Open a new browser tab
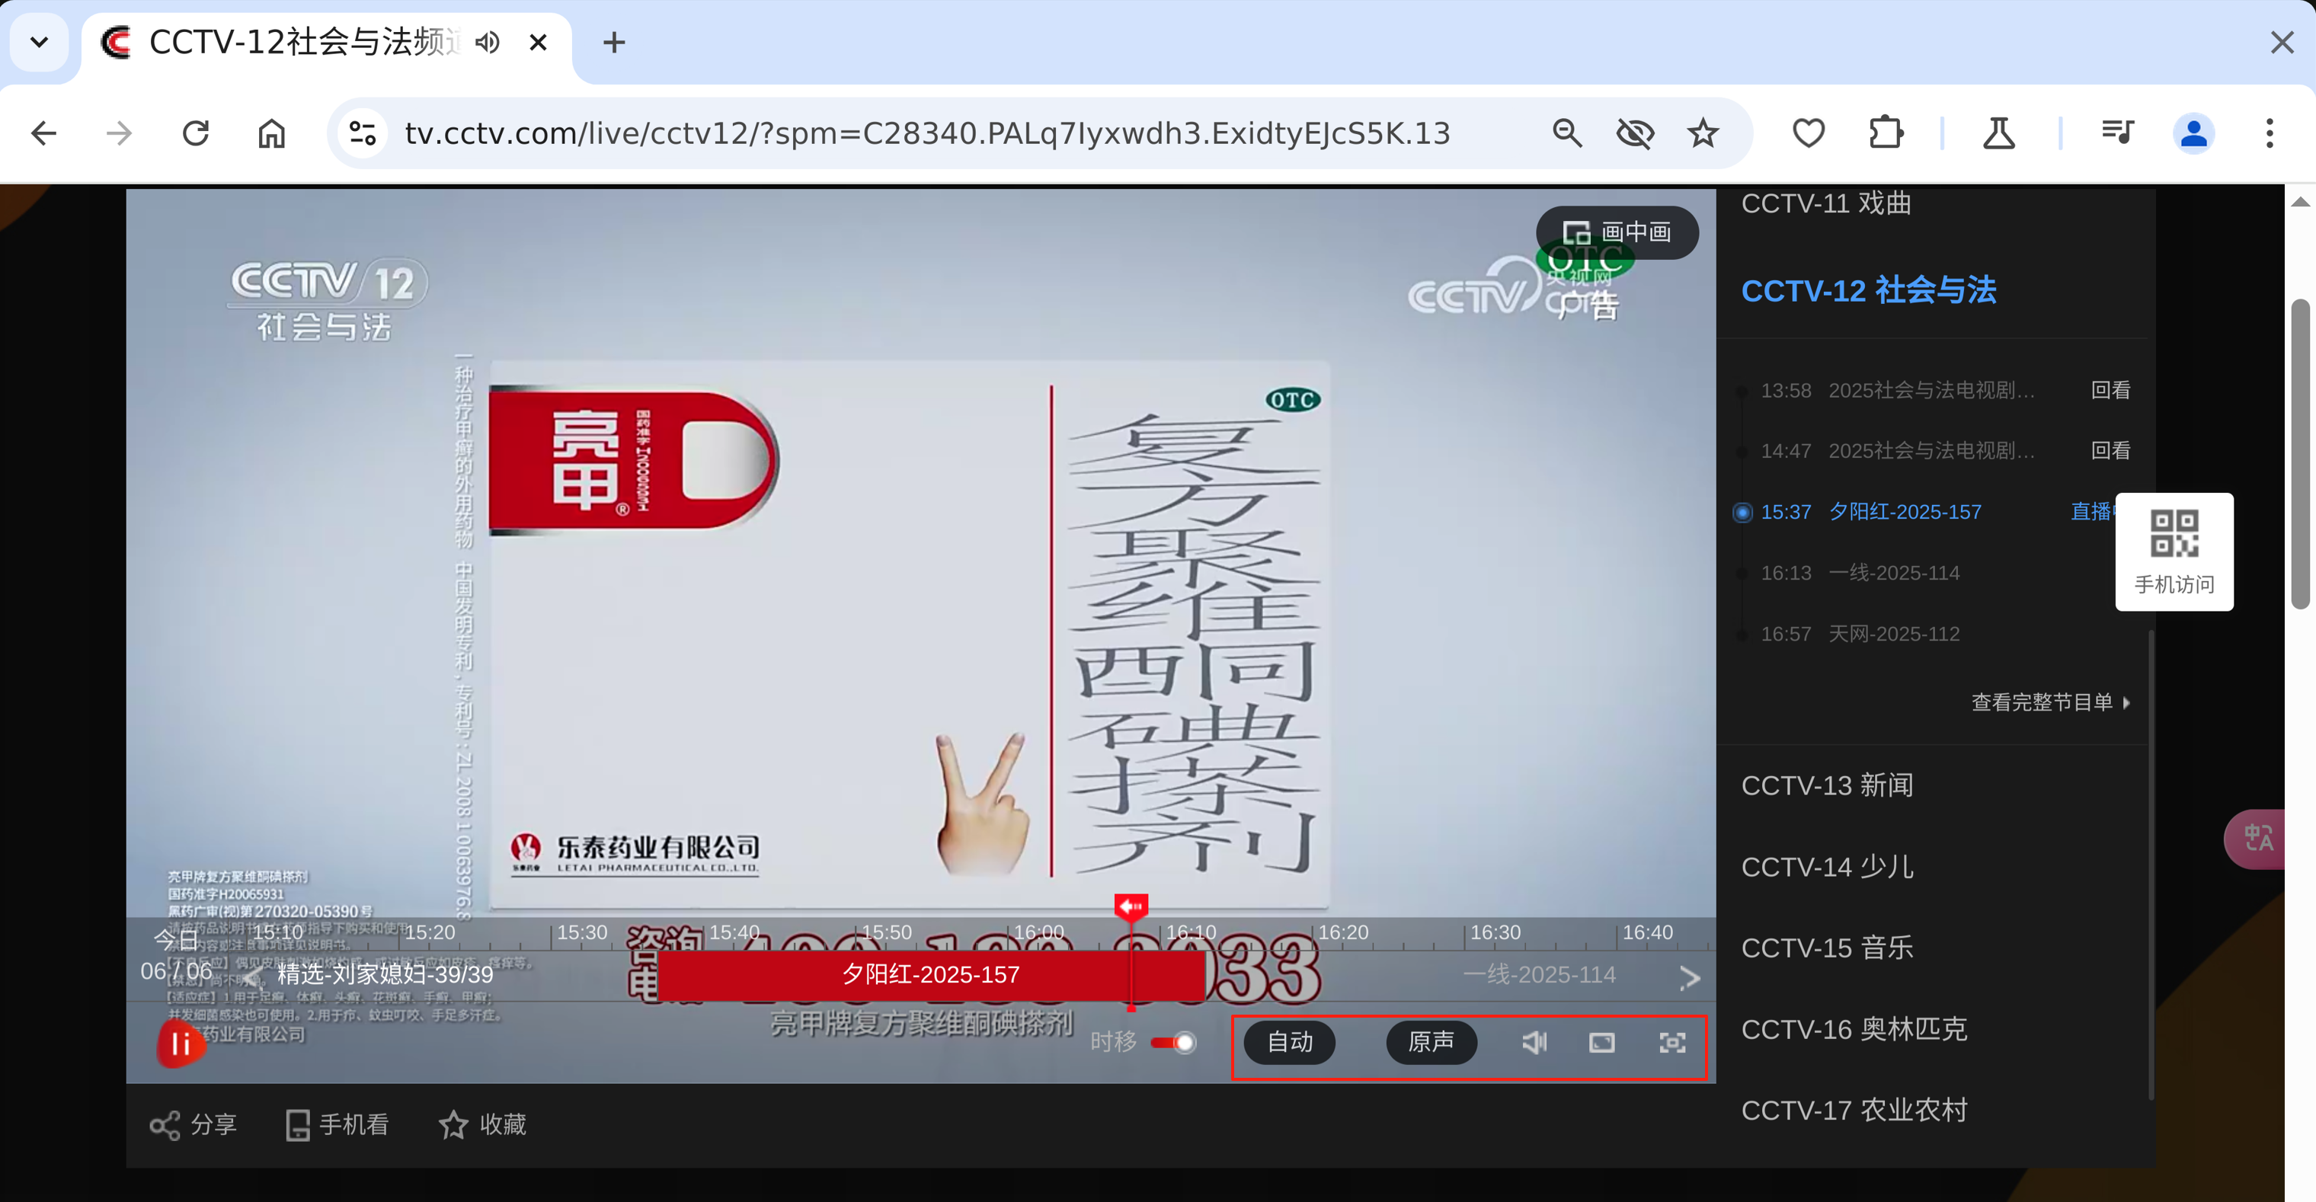 click(x=614, y=42)
